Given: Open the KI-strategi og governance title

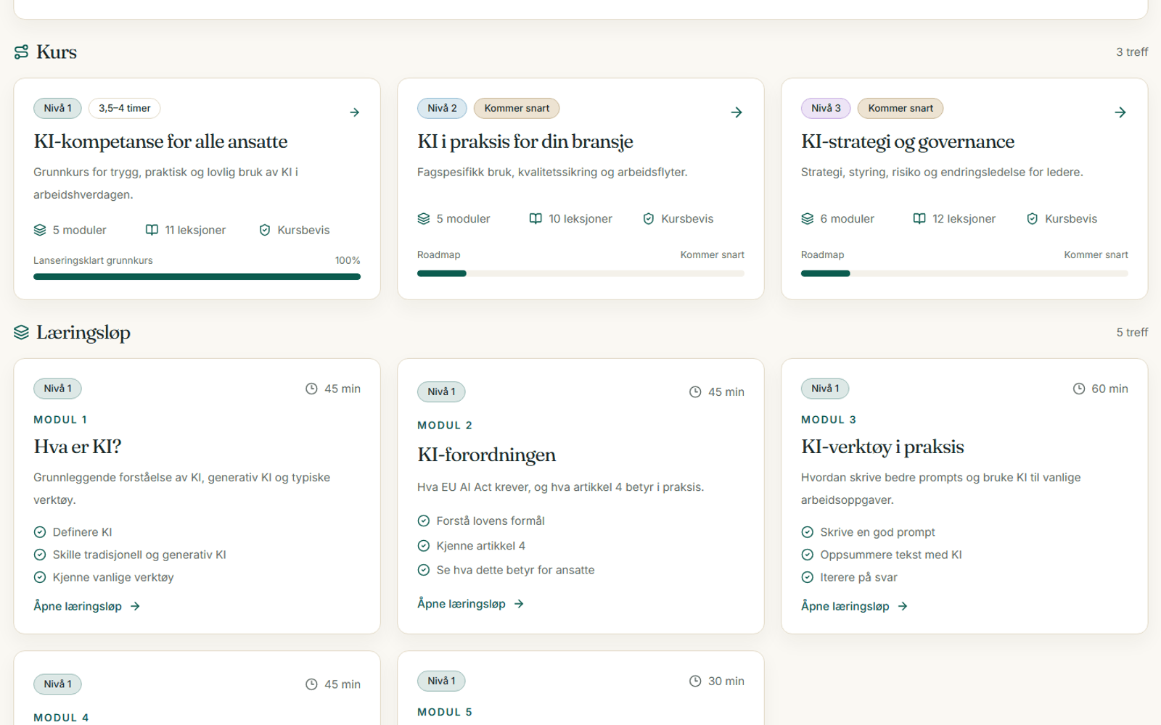Looking at the screenshot, I should 908,141.
